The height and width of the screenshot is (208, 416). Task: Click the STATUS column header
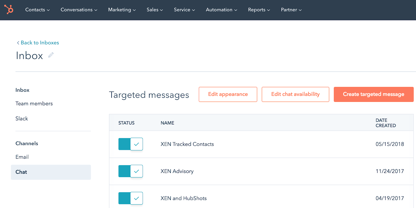tap(126, 123)
